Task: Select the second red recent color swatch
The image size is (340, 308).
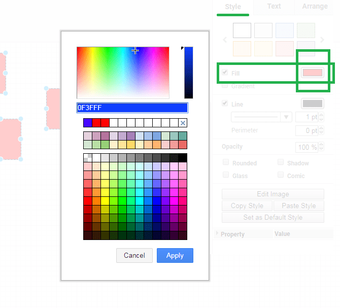Action: pos(105,123)
